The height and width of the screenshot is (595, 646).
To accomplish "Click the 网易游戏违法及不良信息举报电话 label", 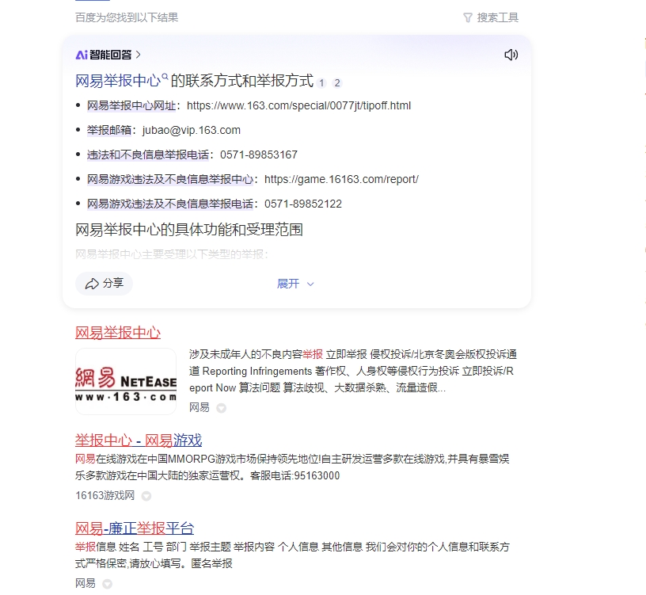I will tap(170, 204).
